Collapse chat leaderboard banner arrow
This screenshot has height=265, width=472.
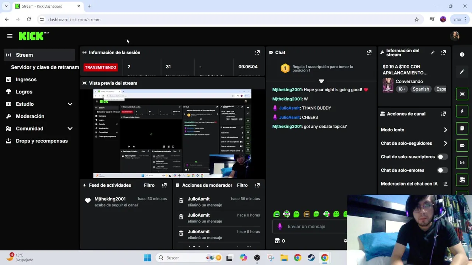click(321, 81)
